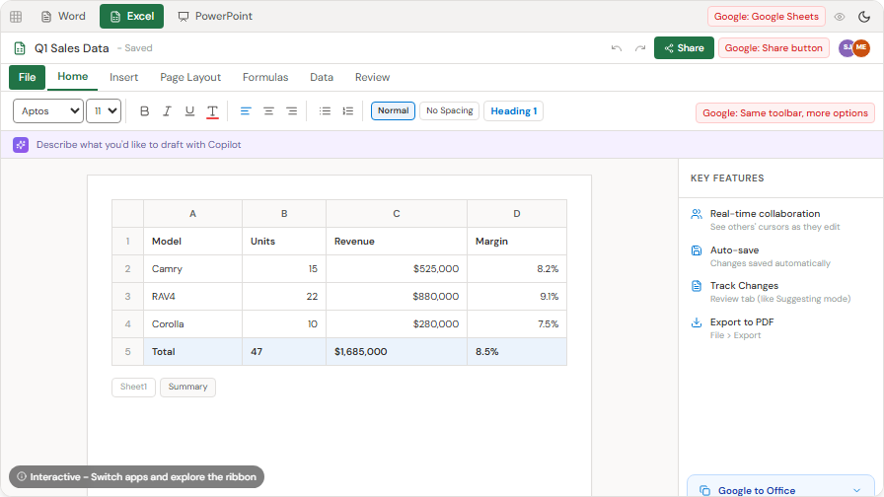Click the Copilot sparkle icon
The height and width of the screenshot is (497, 884).
pos(21,145)
